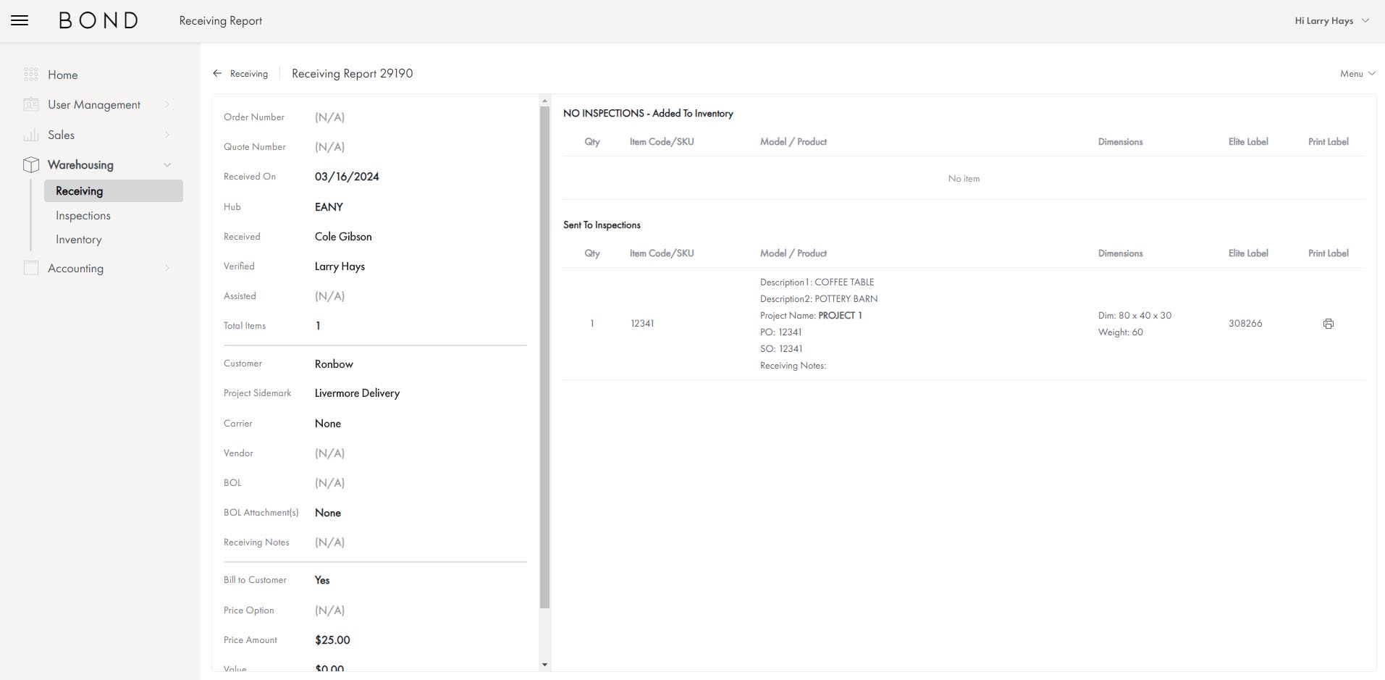
Task: Click the printer icon for label 308266
Action: click(x=1328, y=324)
